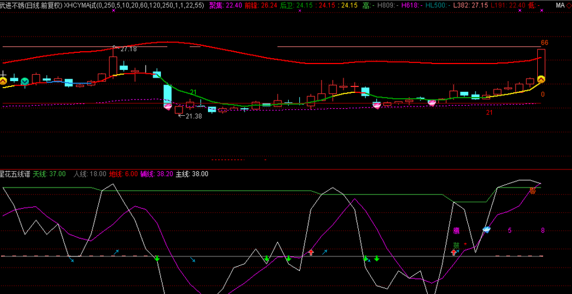Click the H809 label

(388, 5)
